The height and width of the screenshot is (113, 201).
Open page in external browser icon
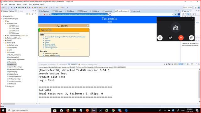(179, 14)
